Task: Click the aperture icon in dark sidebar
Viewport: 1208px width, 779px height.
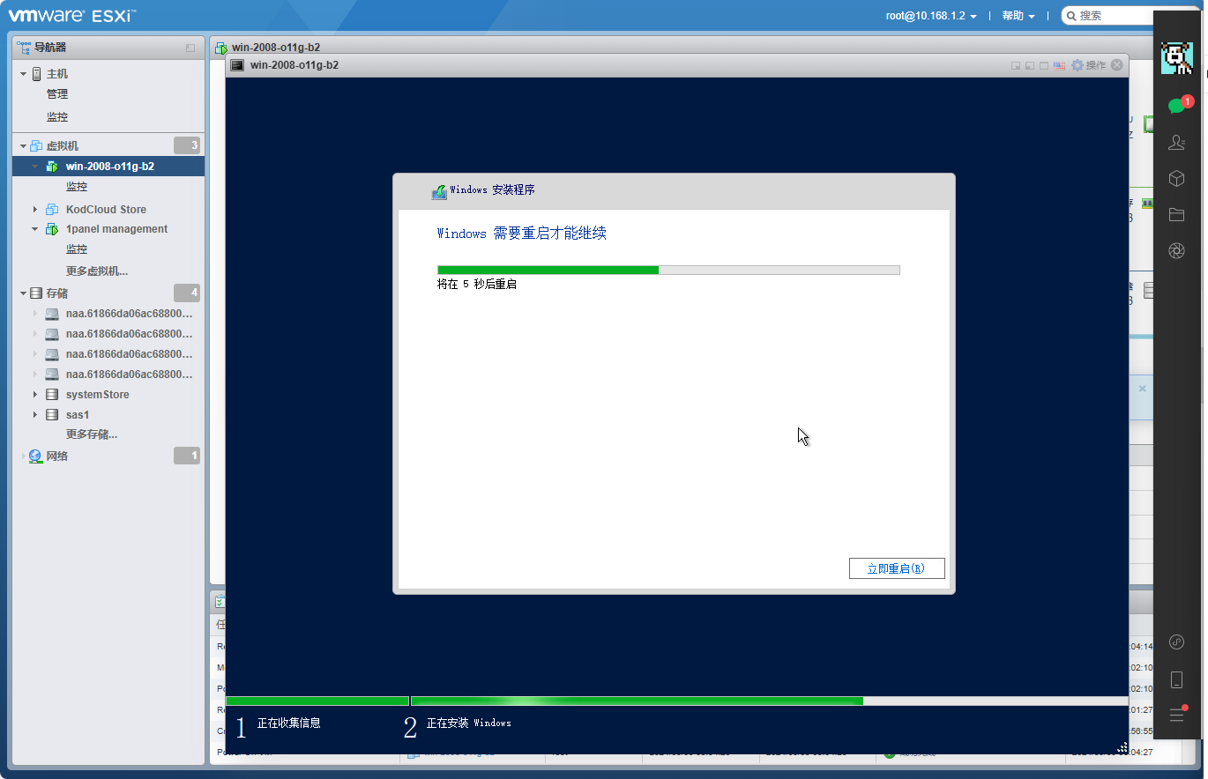Action: tap(1176, 250)
